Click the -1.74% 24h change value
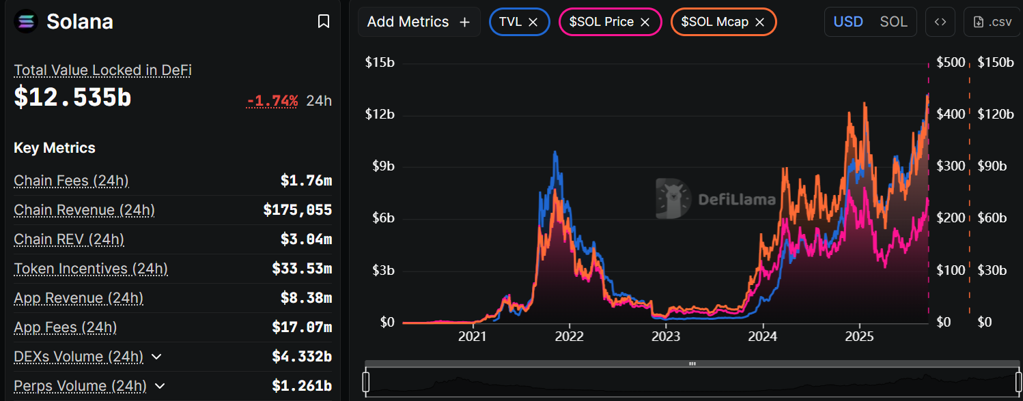 coord(272,101)
